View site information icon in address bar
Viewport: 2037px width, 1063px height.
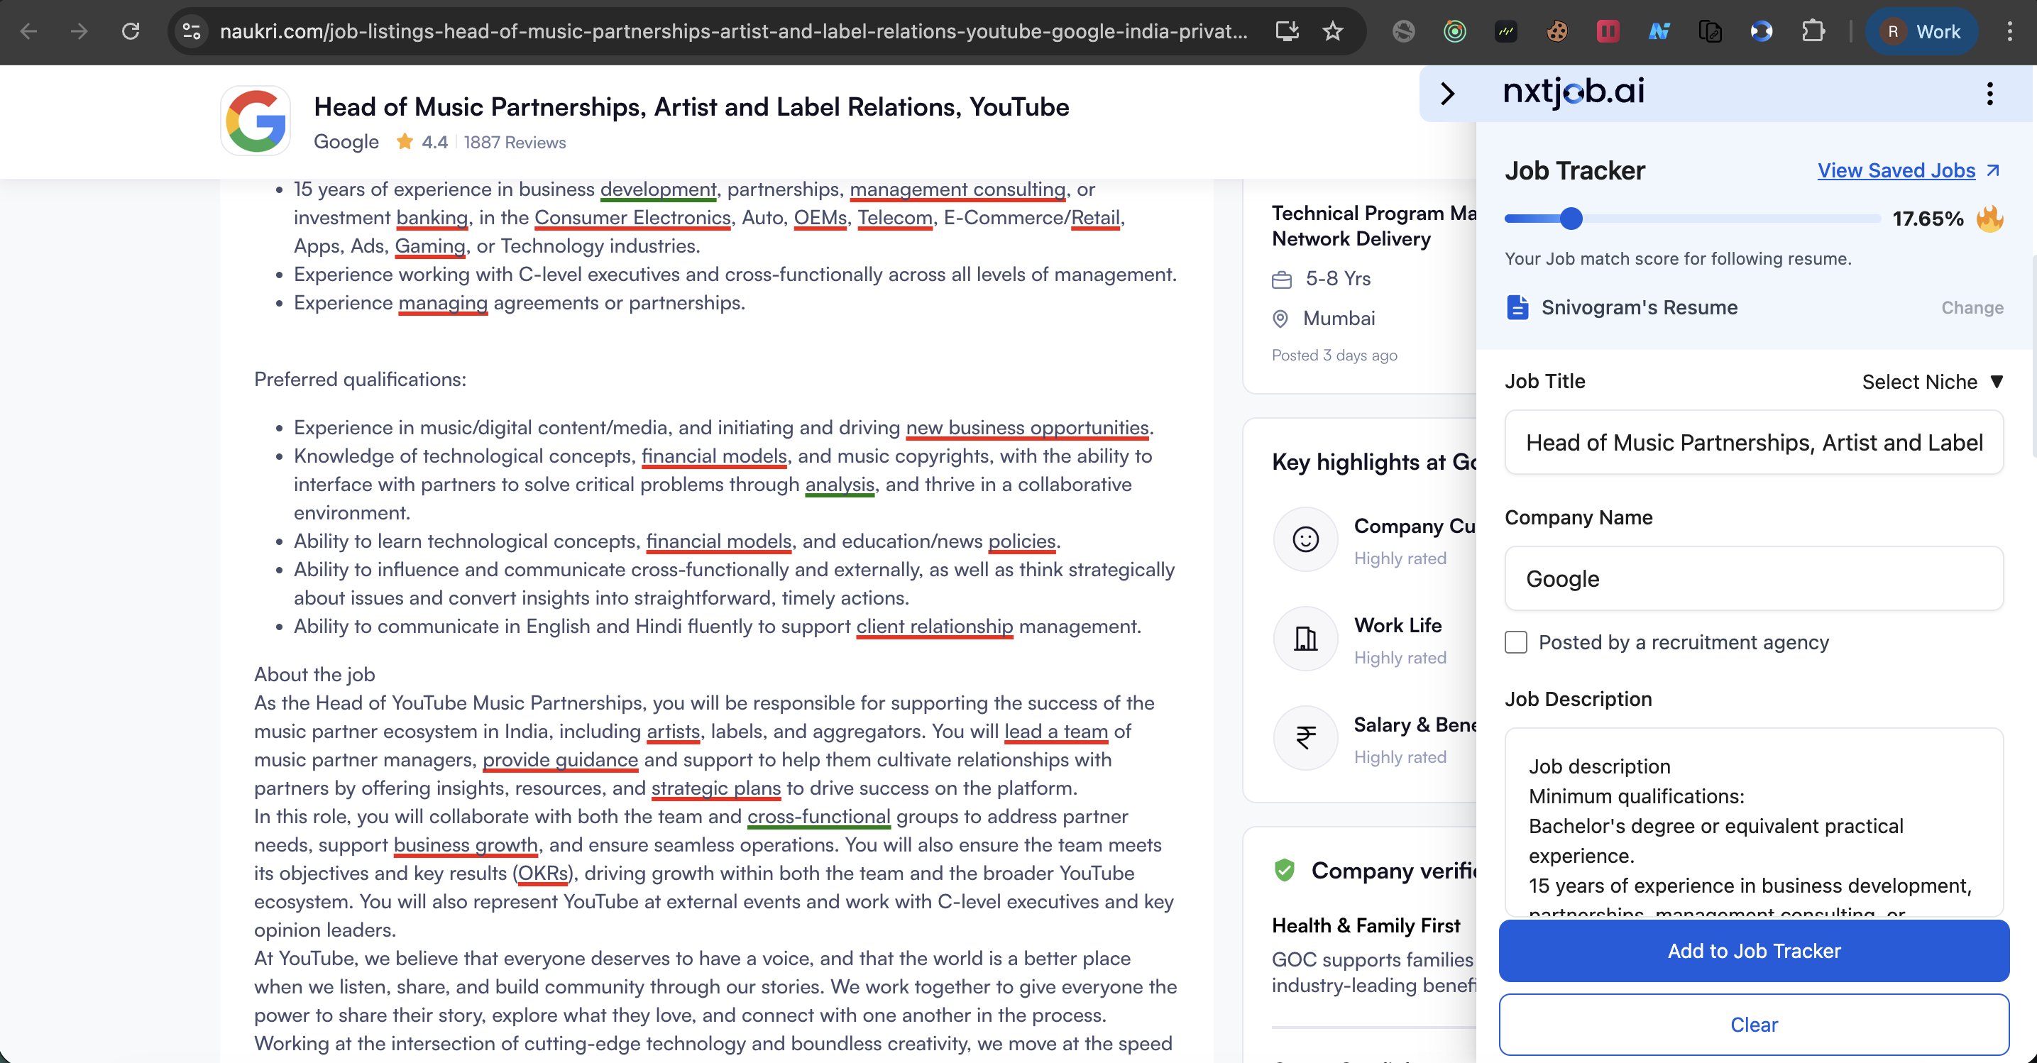click(192, 32)
